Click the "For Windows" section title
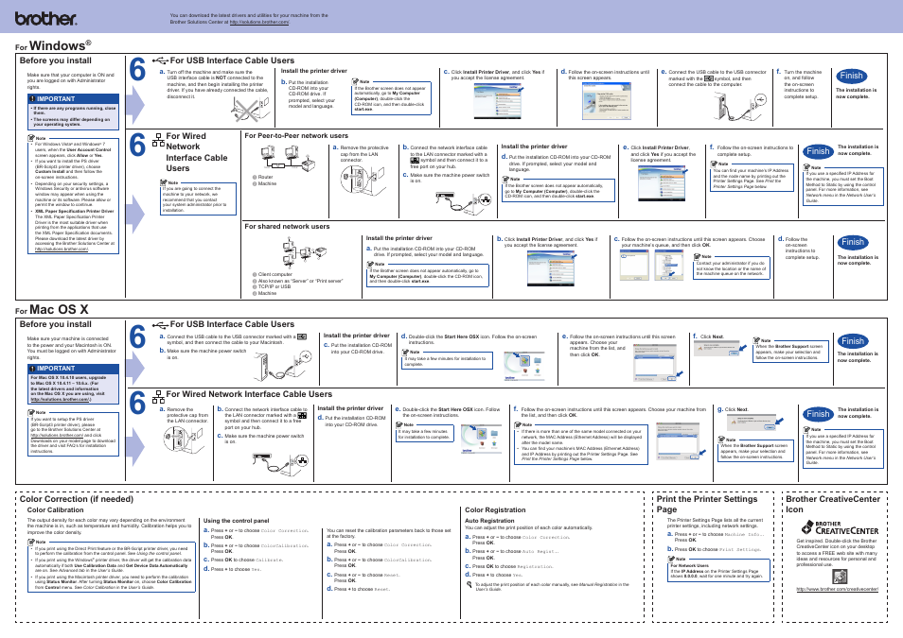This screenshot has height=638, width=903. click(x=53, y=46)
